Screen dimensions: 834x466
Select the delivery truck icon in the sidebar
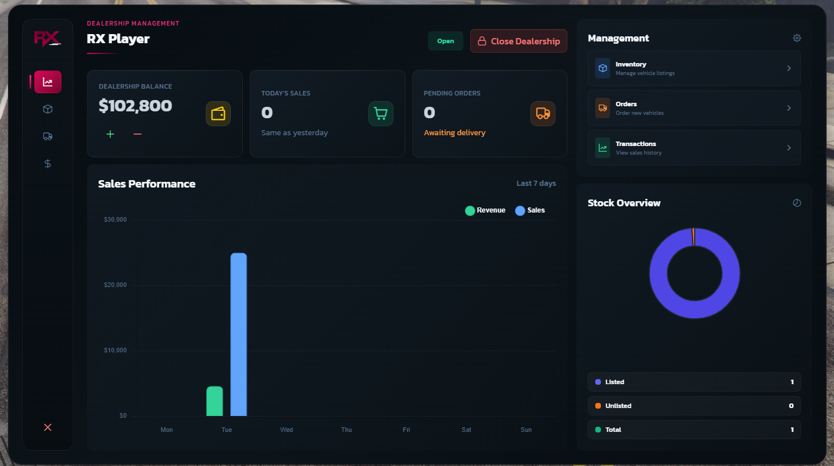47,136
